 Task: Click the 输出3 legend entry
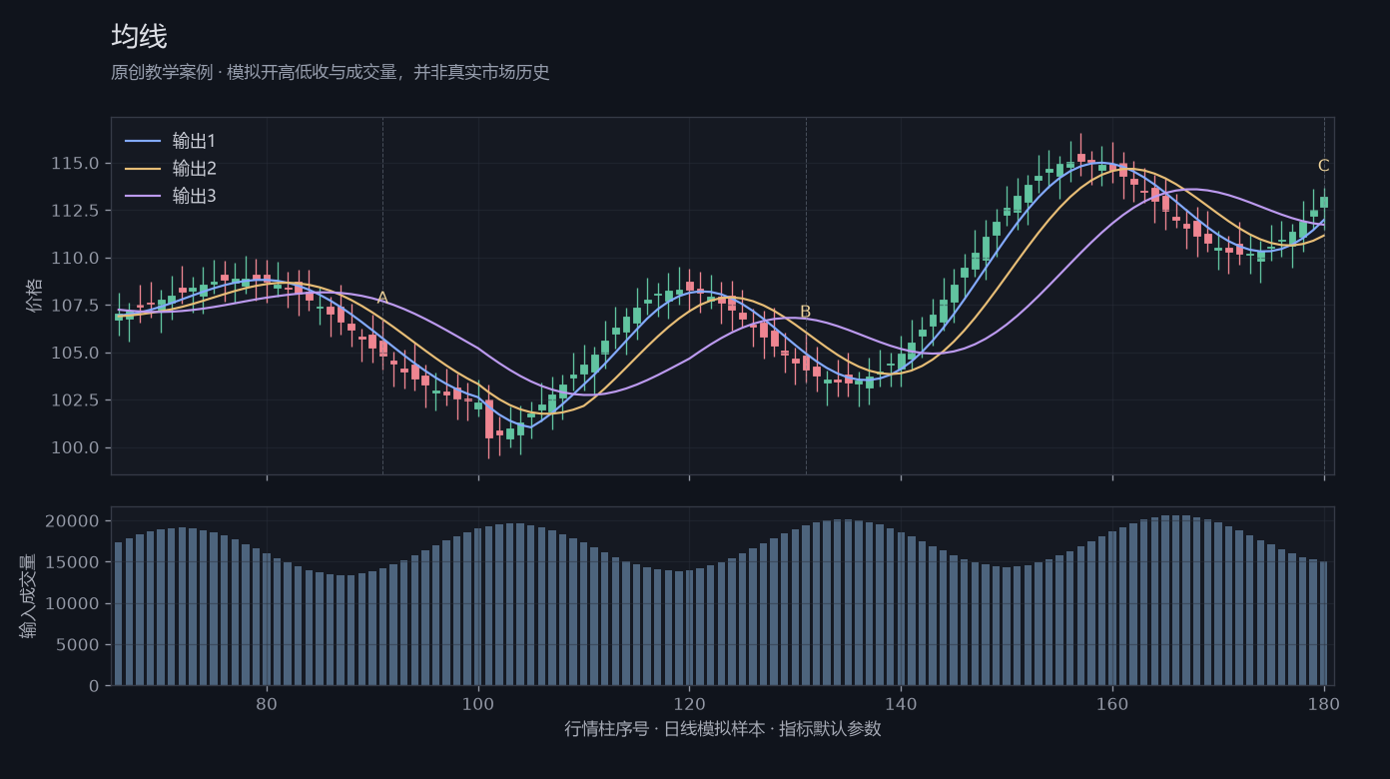171,196
